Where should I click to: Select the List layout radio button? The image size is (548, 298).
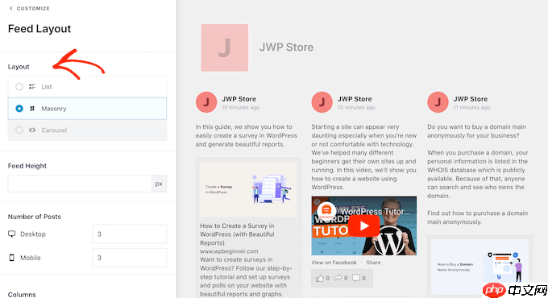pyautogui.click(x=19, y=87)
